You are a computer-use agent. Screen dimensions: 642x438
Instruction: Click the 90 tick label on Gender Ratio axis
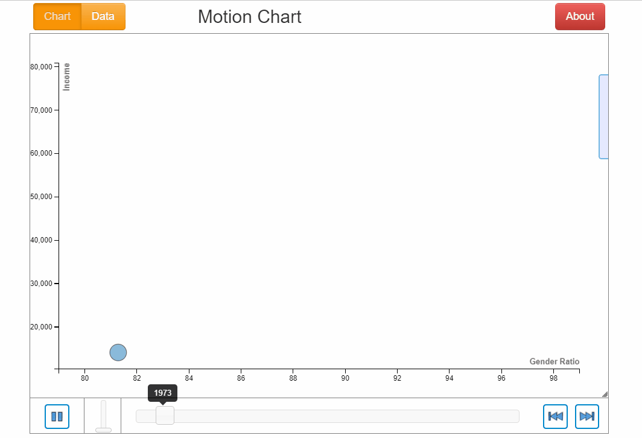coord(345,378)
